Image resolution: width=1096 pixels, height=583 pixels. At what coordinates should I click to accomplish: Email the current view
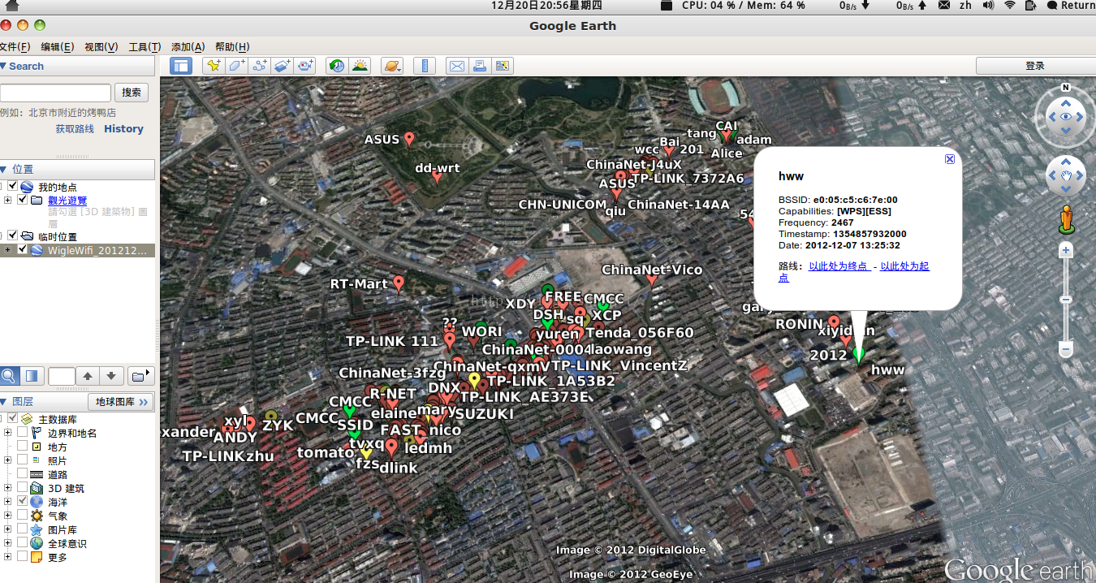click(457, 66)
